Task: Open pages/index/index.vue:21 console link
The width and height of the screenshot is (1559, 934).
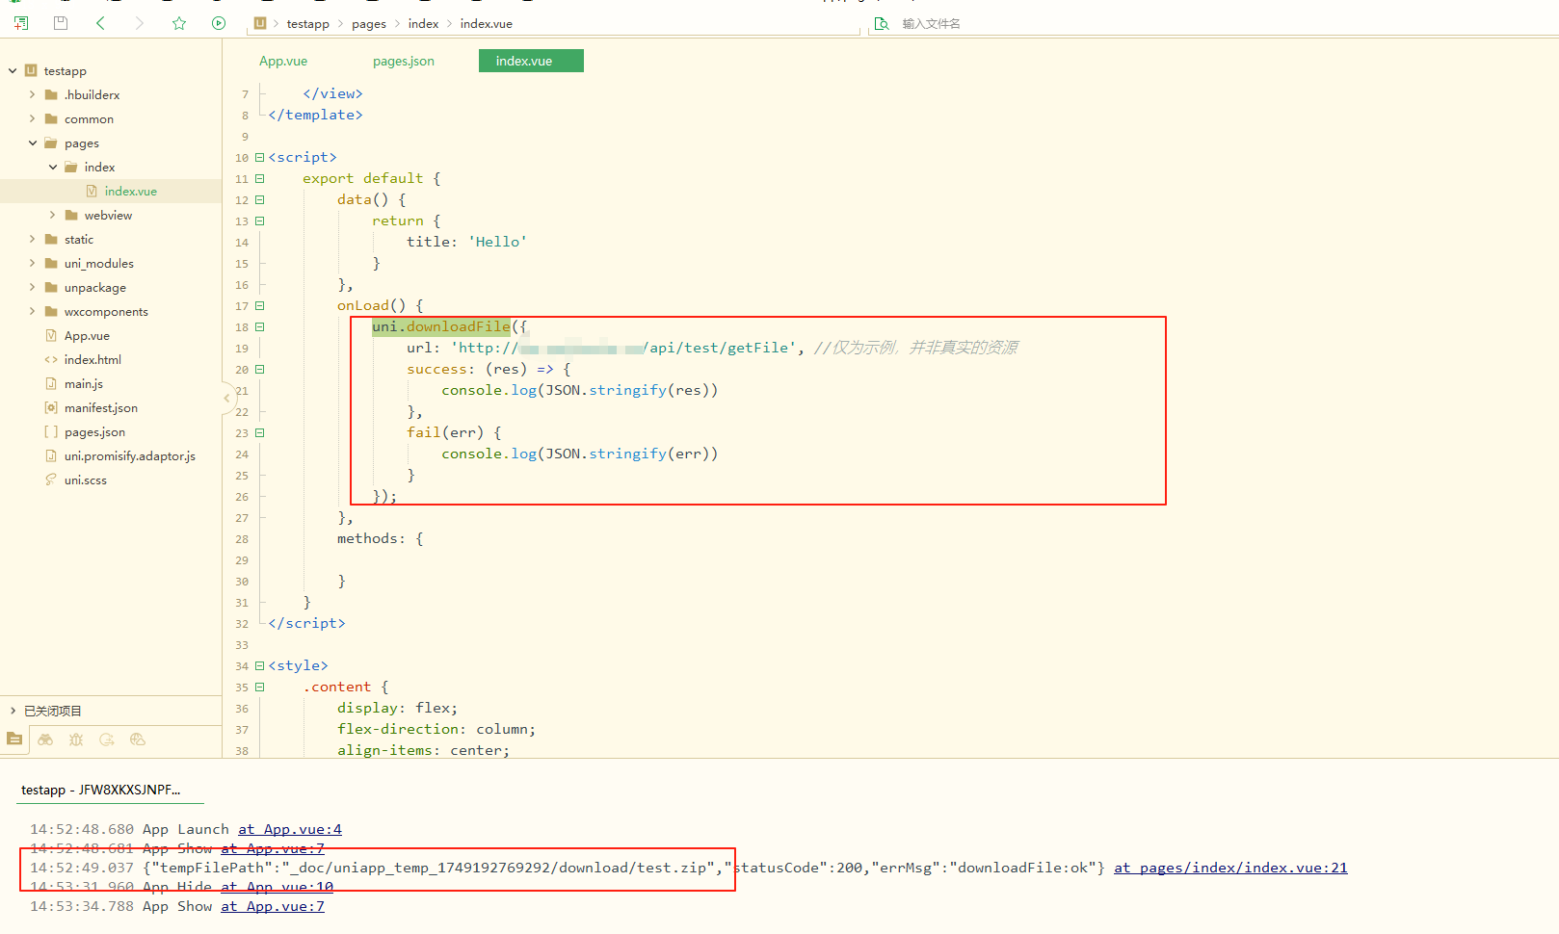Action: click(1230, 868)
